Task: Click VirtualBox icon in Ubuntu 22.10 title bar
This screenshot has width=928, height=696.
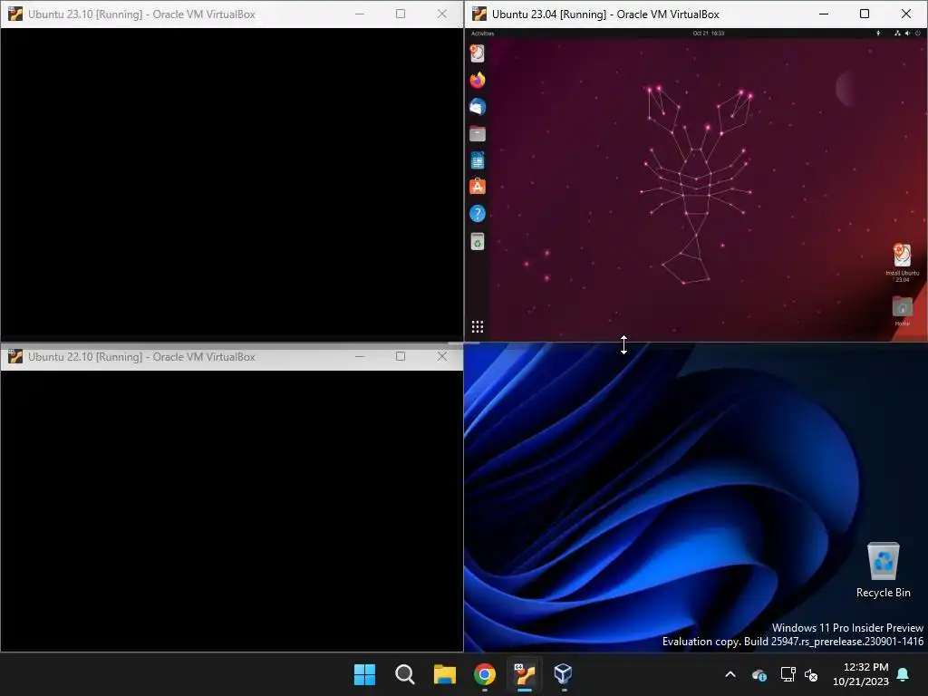Action: point(15,357)
